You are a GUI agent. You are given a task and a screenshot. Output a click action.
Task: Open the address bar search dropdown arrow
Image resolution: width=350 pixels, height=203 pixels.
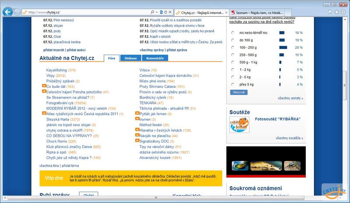(157, 12)
